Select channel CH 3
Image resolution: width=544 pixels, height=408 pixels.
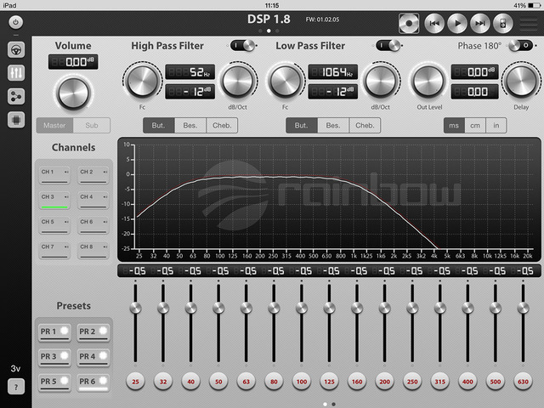54,201
